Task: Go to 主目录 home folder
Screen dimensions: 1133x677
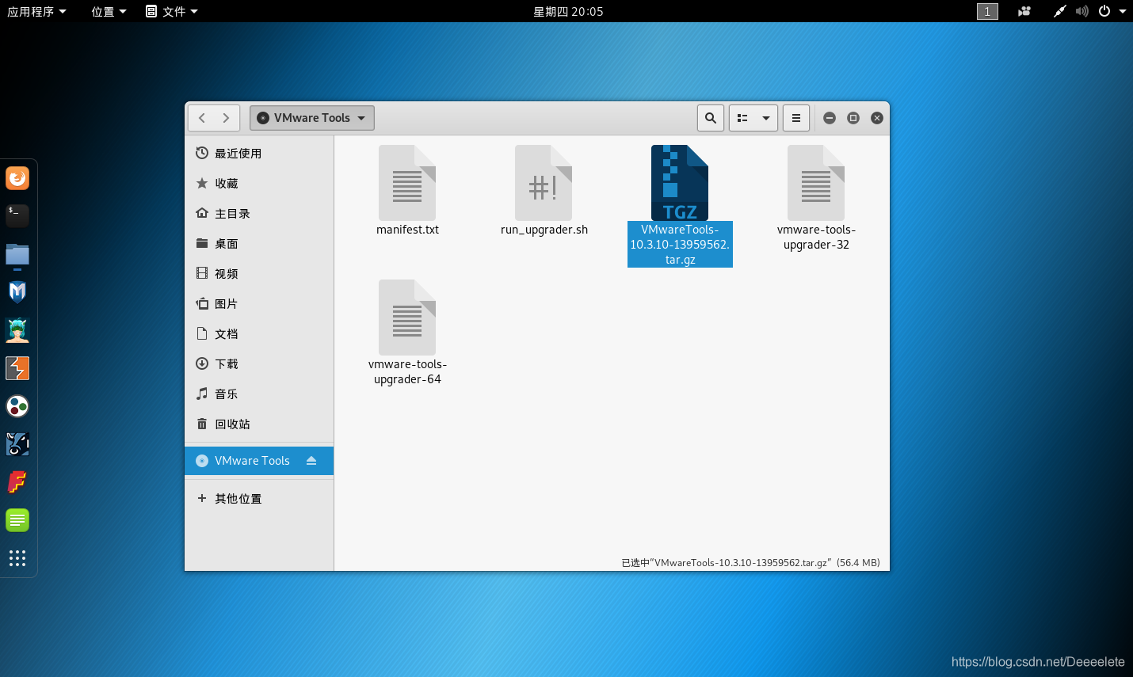Action: pyautogui.click(x=259, y=214)
